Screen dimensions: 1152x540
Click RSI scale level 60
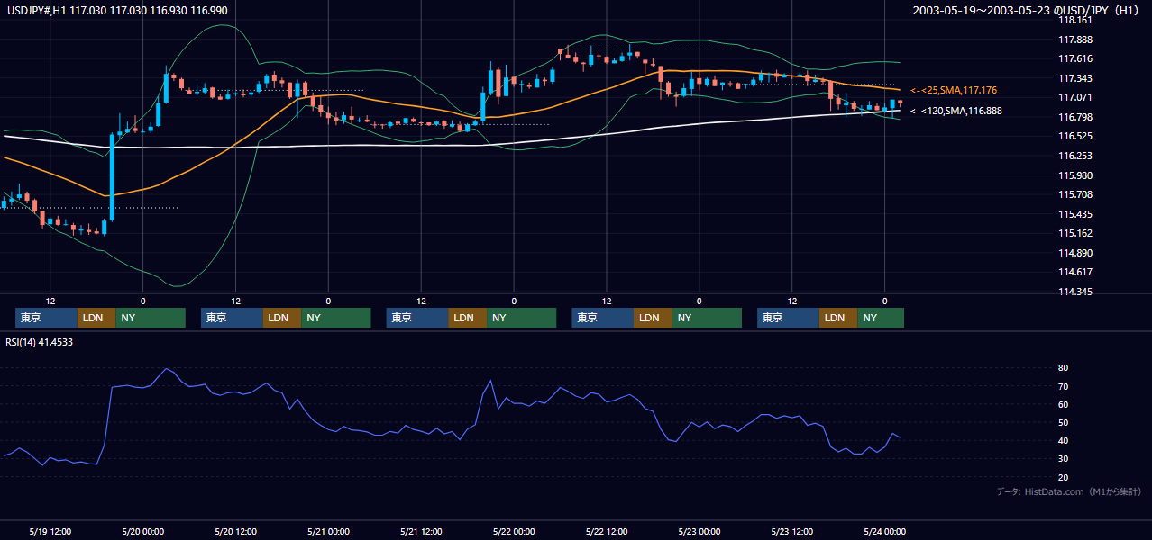click(x=1063, y=404)
